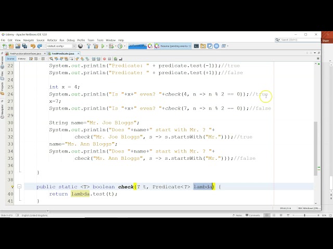The width and height of the screenshot is (333, 249).
Task: Toggle Rectangular Selection in the editor toolbar
Action: [x=71, y=59]
